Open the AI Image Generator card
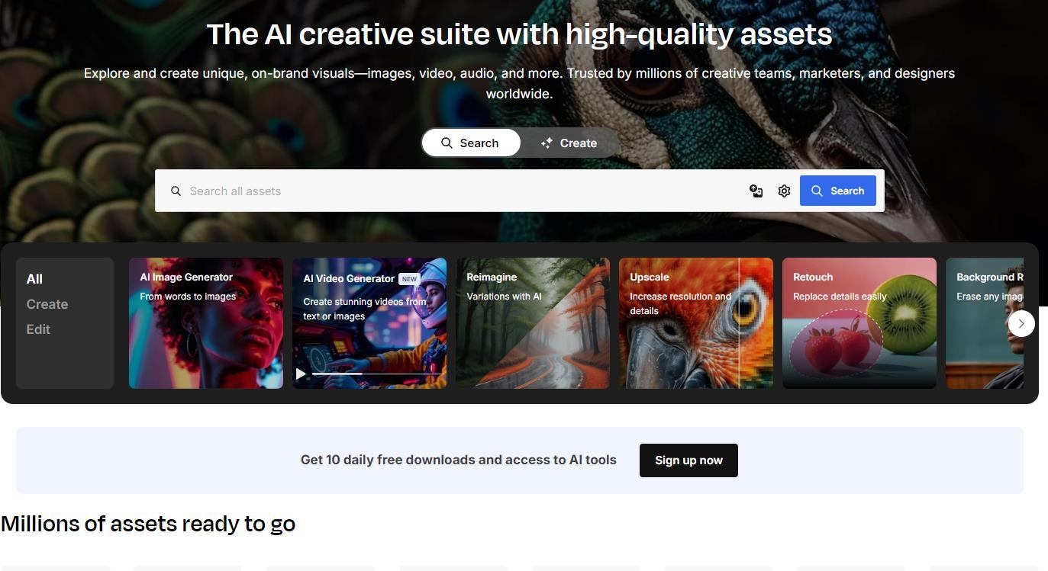Screen dimensions: 1048x571 click(206, 323)
